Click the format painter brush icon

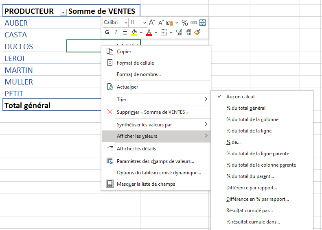click(x=197, y=33)
